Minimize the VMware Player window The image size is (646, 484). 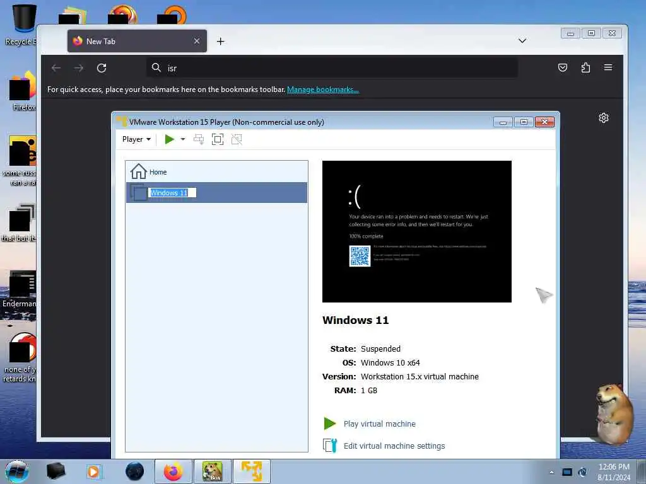coord(503,122)
